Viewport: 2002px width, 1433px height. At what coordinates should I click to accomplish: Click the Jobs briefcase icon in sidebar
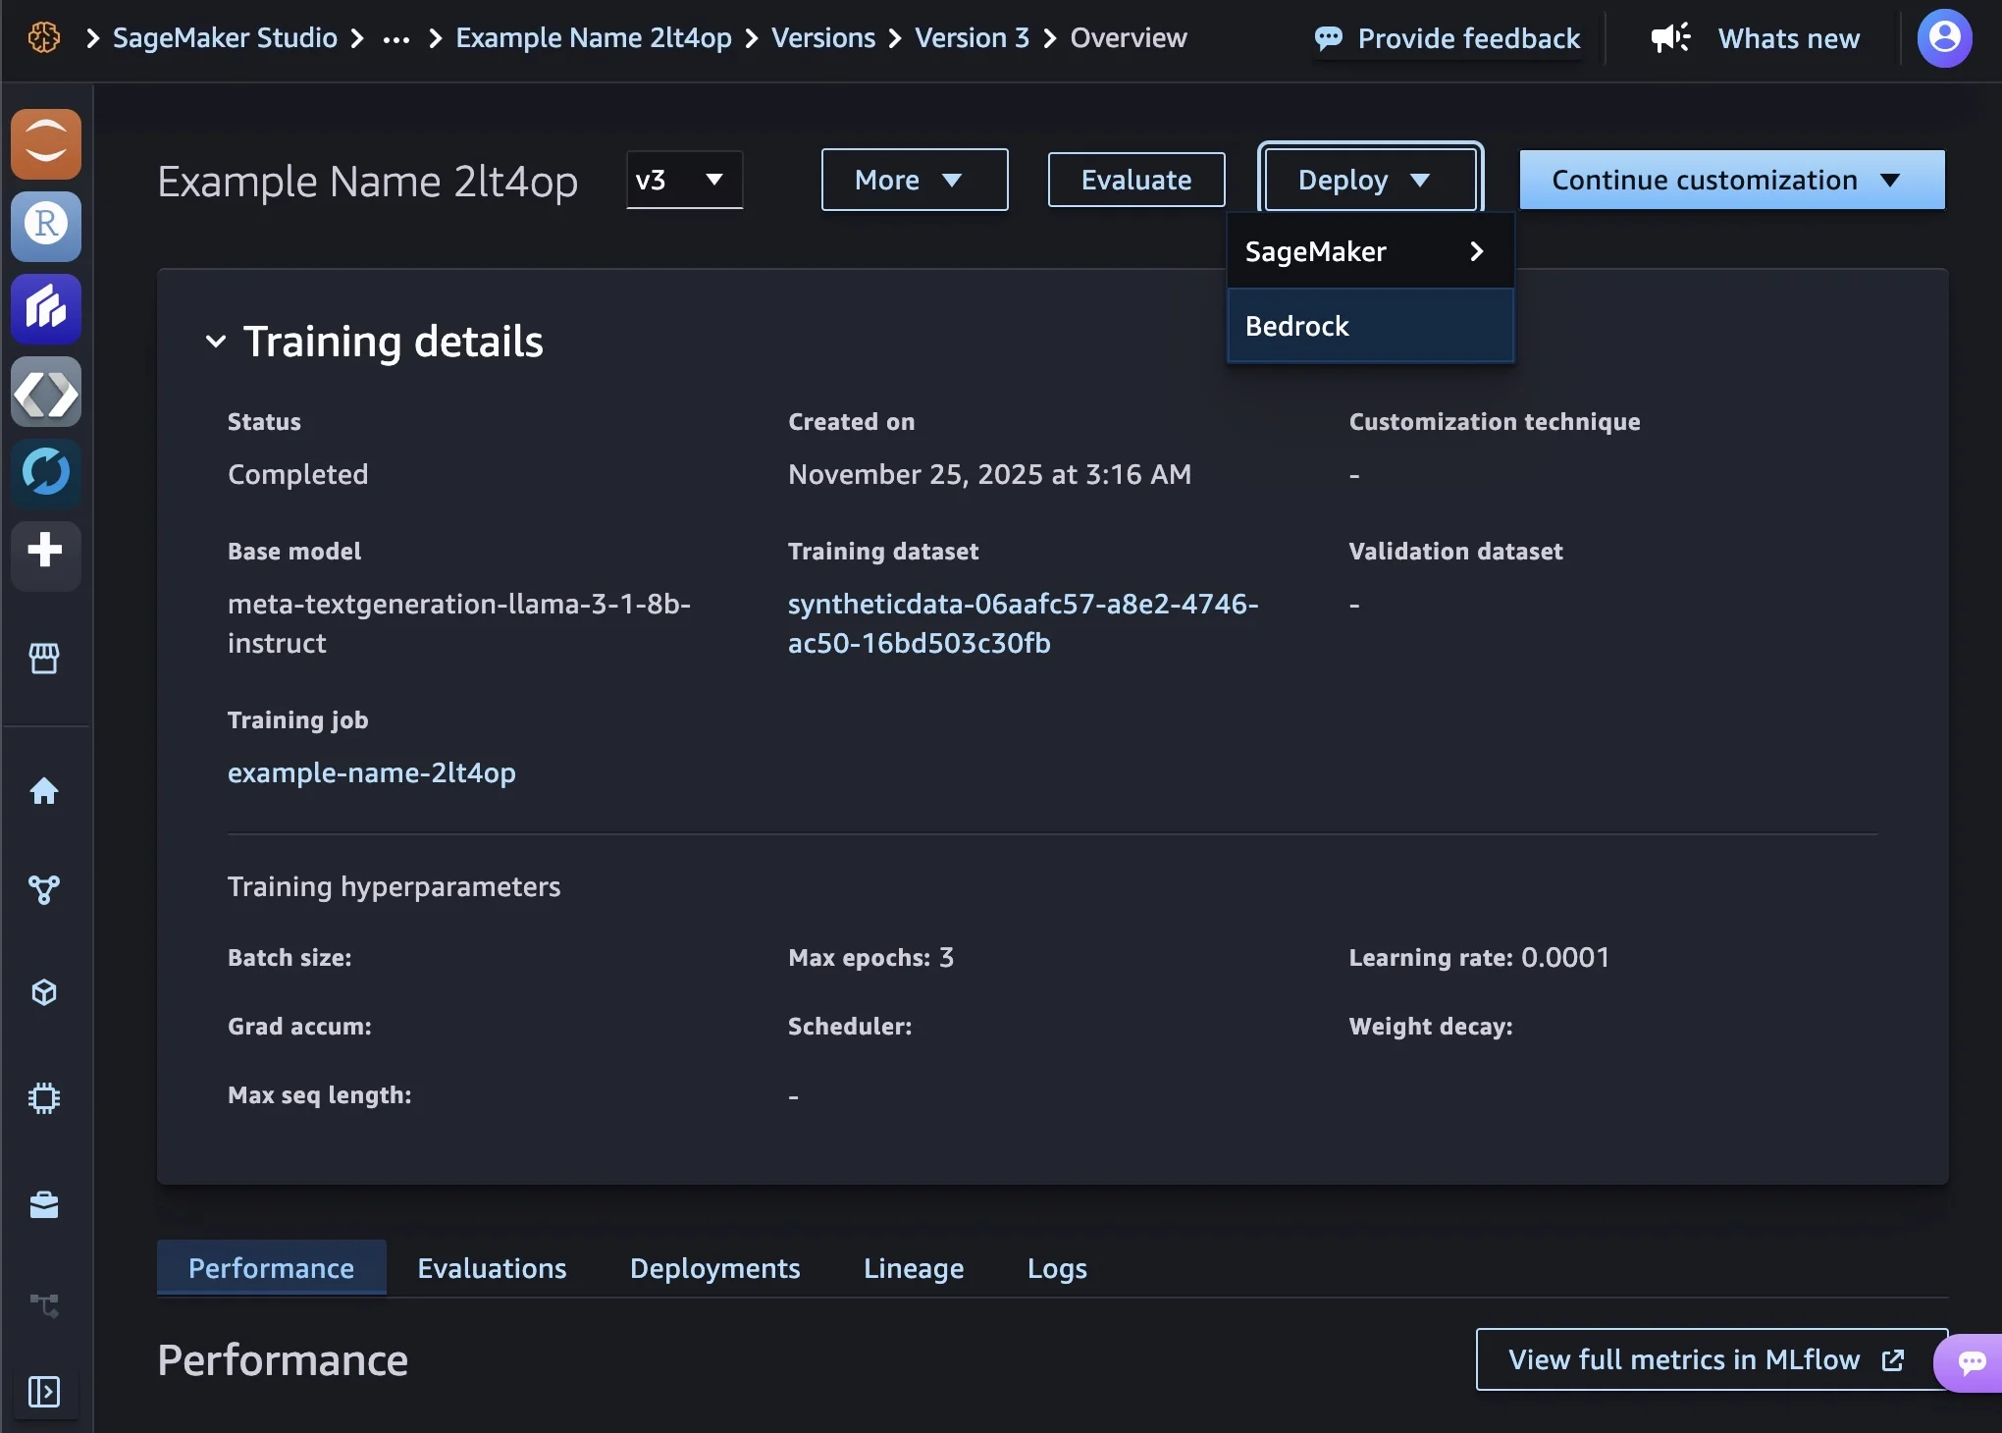pos(44,1204)
